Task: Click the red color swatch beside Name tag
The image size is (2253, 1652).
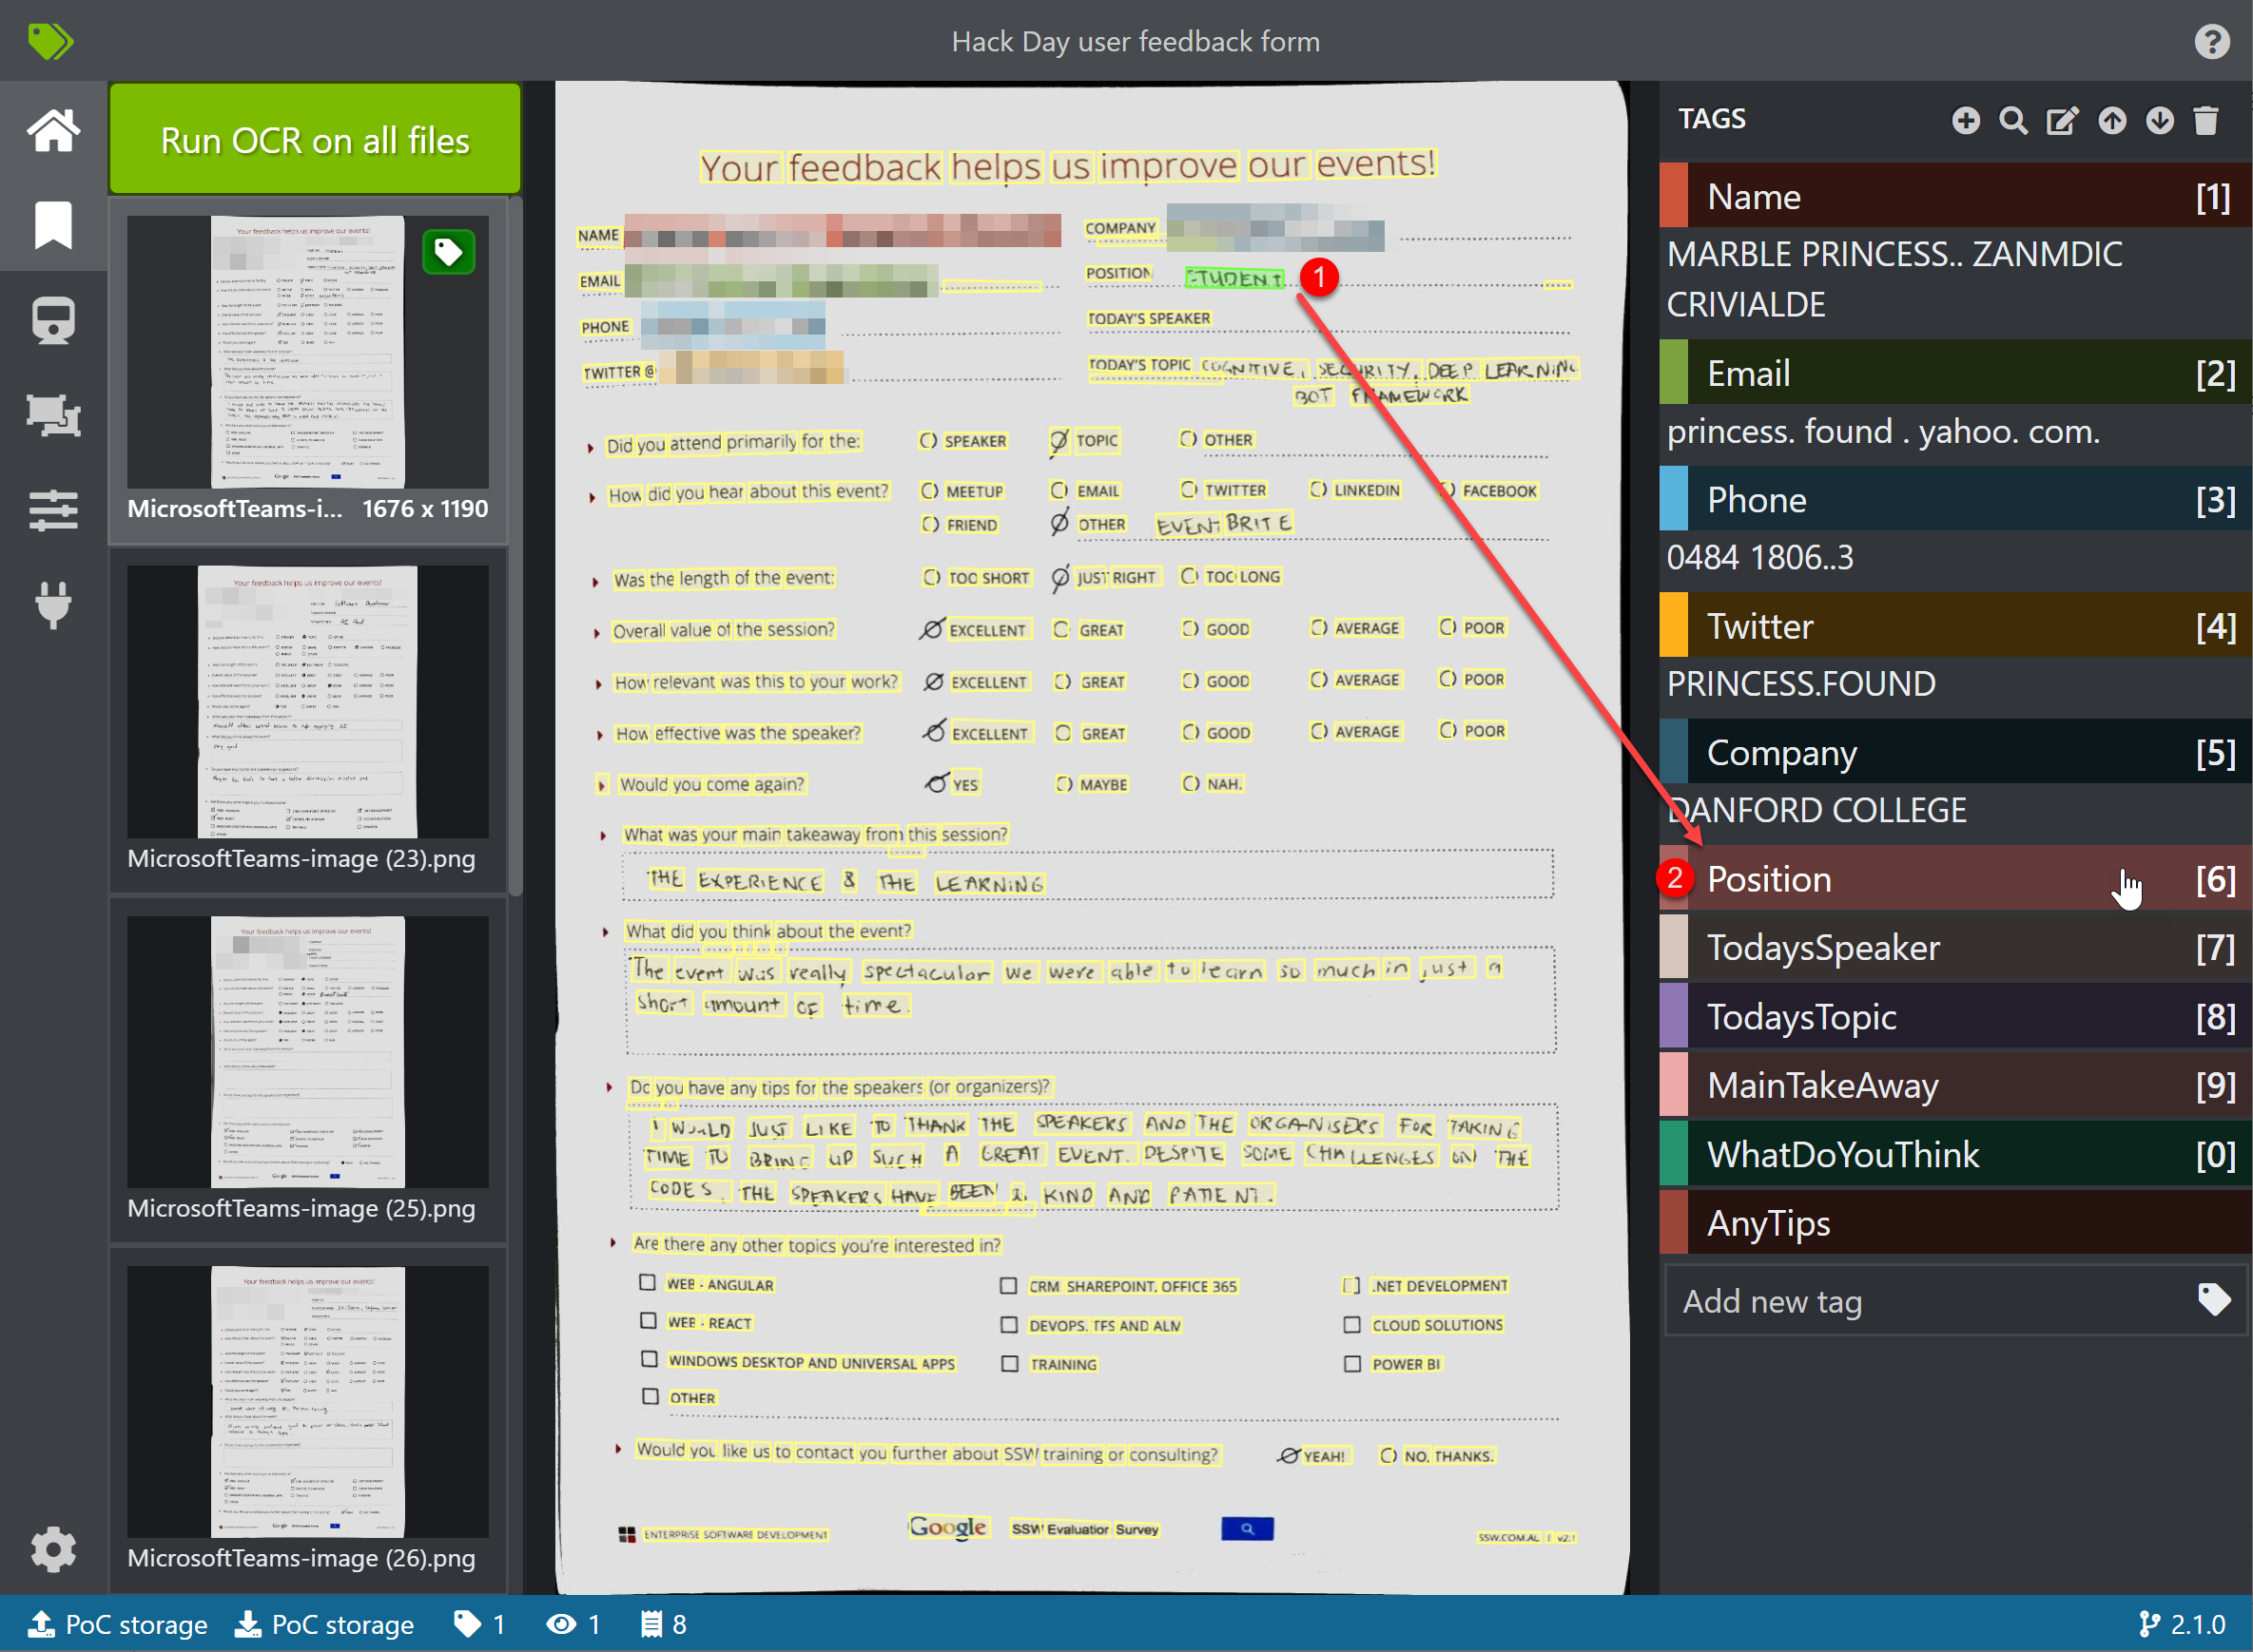Action: (1672, 196)
